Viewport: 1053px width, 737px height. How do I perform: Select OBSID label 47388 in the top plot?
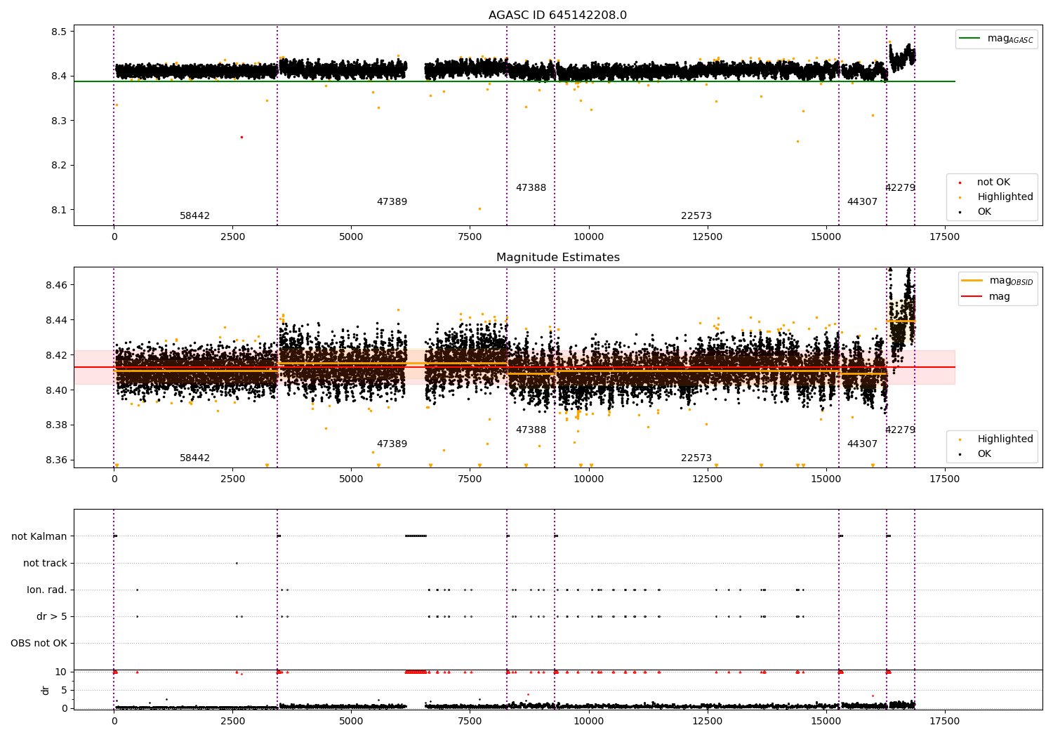531,188
